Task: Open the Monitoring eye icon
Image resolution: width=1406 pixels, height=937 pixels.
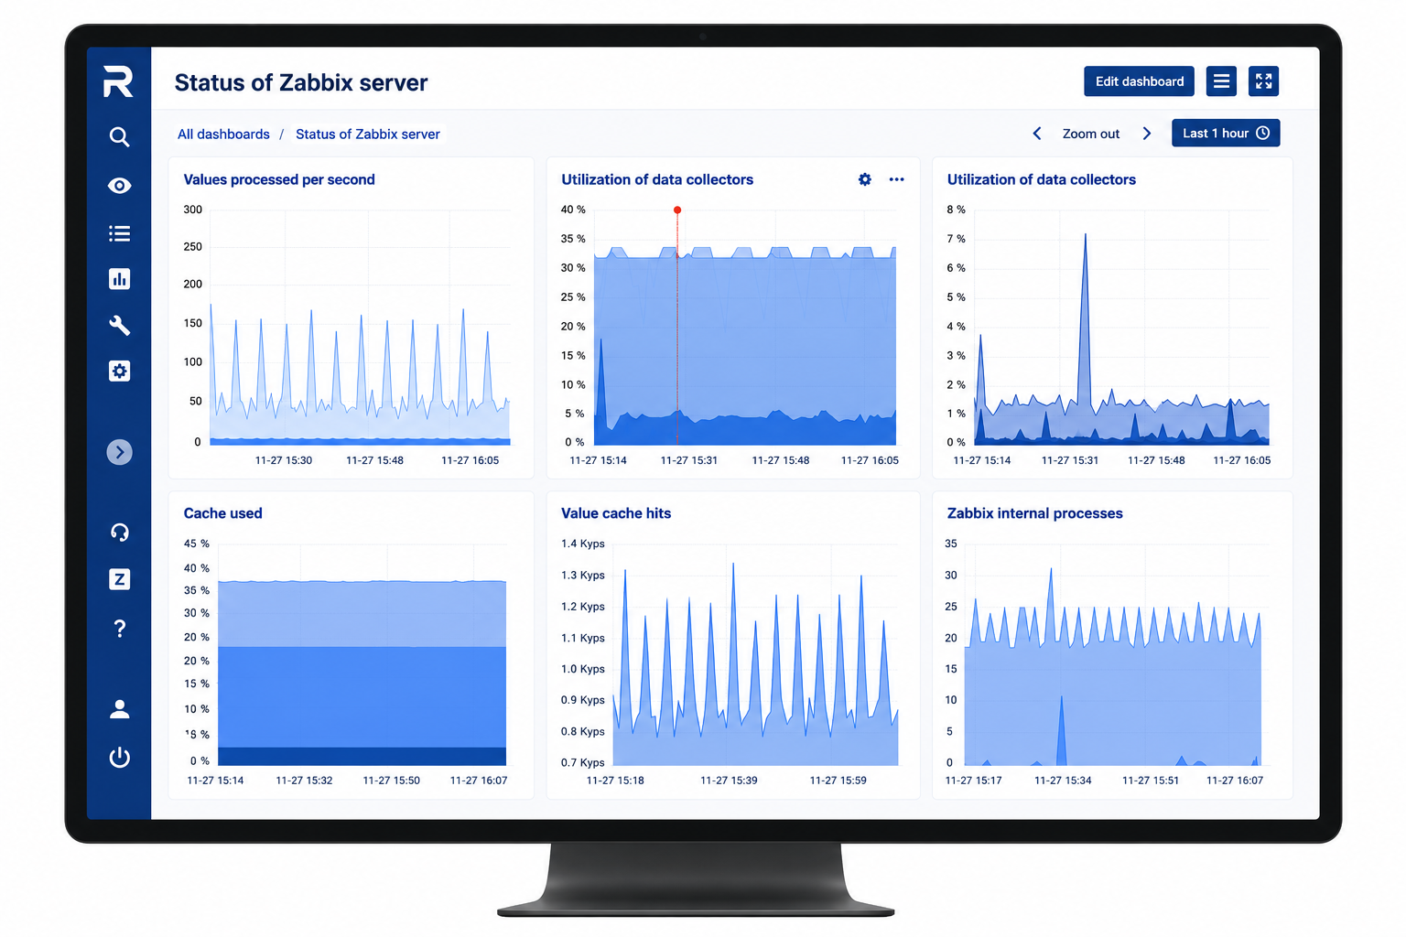Action: pos(119,186)
